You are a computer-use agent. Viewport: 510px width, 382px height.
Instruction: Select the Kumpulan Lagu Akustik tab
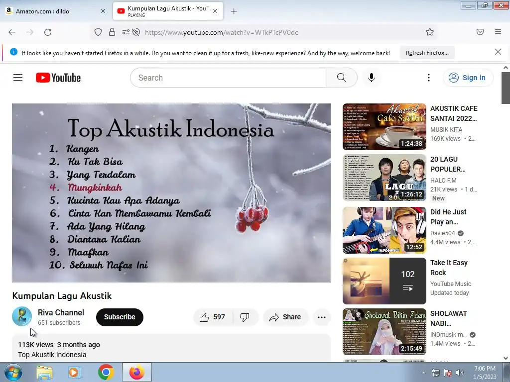coord(168,11)
